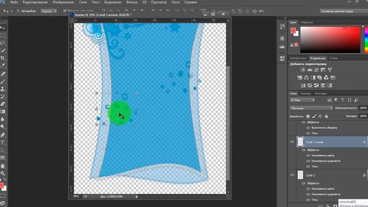368x207 pixels.
Task: Select the History Brush tool
Action: click(x=2, y=97)
